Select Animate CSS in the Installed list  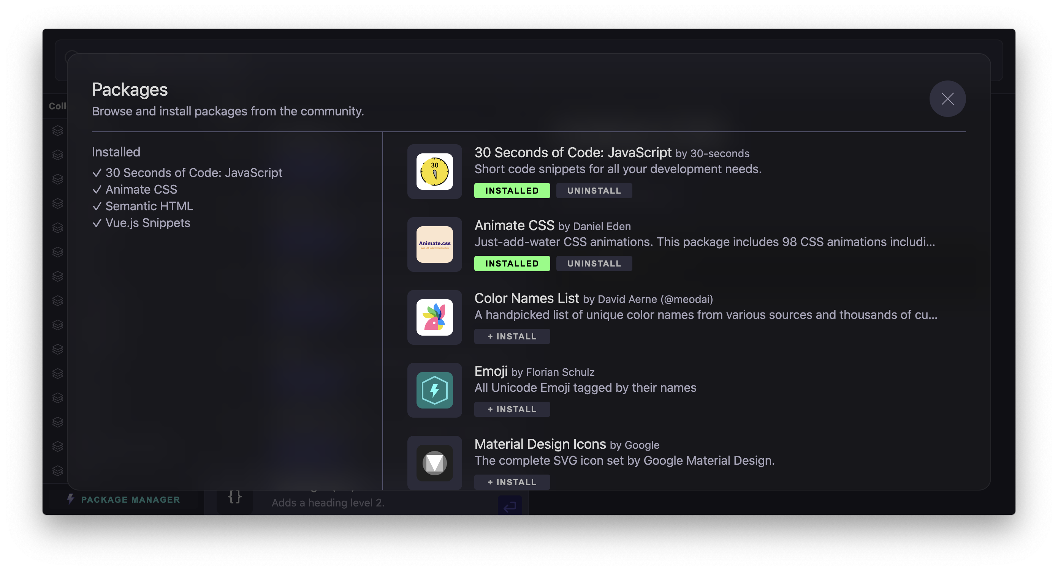pos(141,189)
